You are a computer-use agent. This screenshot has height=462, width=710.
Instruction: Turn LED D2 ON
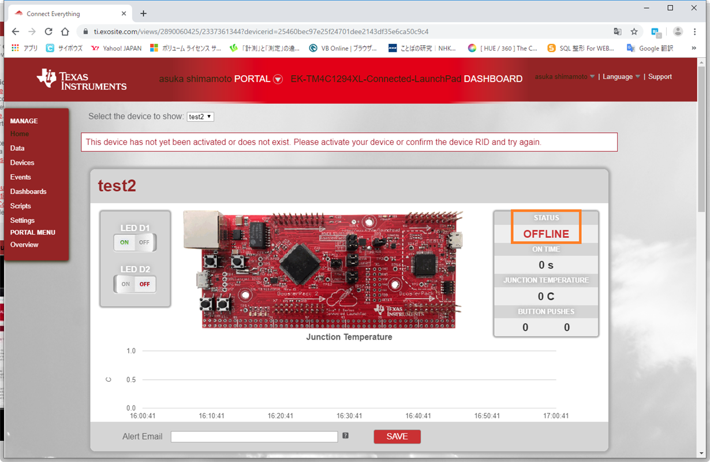tap(125, 284)
